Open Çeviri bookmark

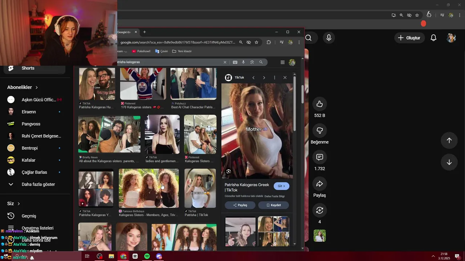161,51
